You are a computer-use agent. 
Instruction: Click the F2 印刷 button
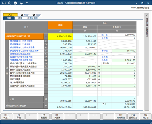coord(19,116)
